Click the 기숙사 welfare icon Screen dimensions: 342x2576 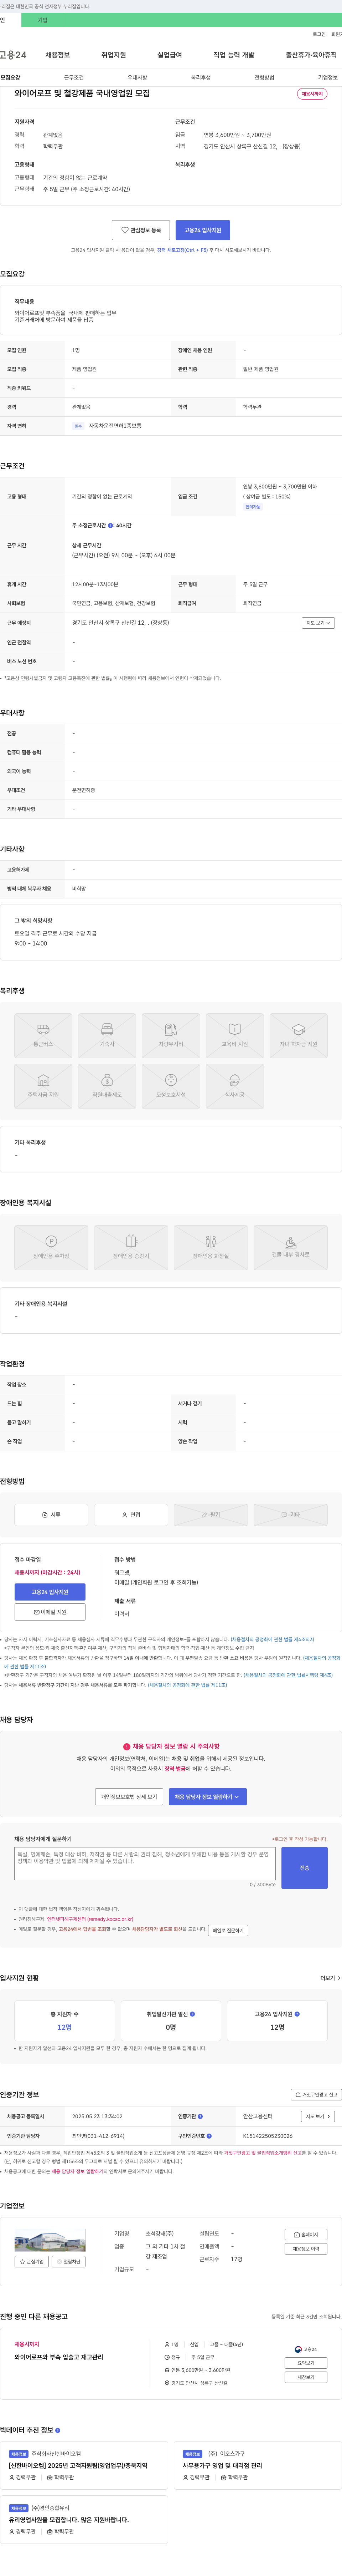pyautogui.click(x=107, y=1036)
